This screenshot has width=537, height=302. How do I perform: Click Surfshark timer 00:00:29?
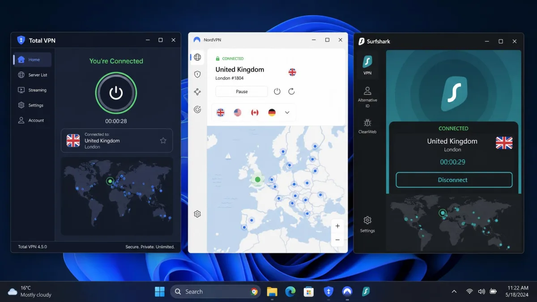point(452,162)
